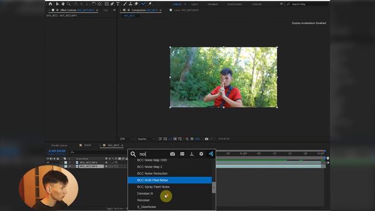
Task: Select the Pan Behind anchor tool
Action: 100,4
